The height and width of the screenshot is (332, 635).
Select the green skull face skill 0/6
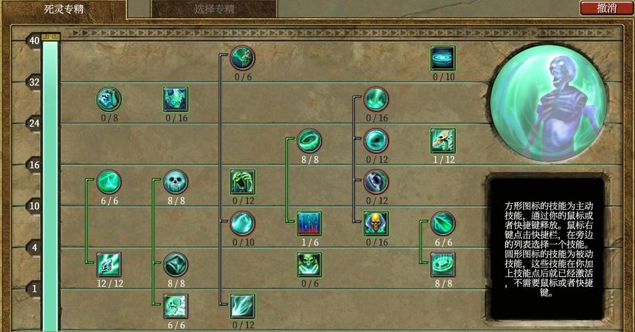[x=309, y=264]
